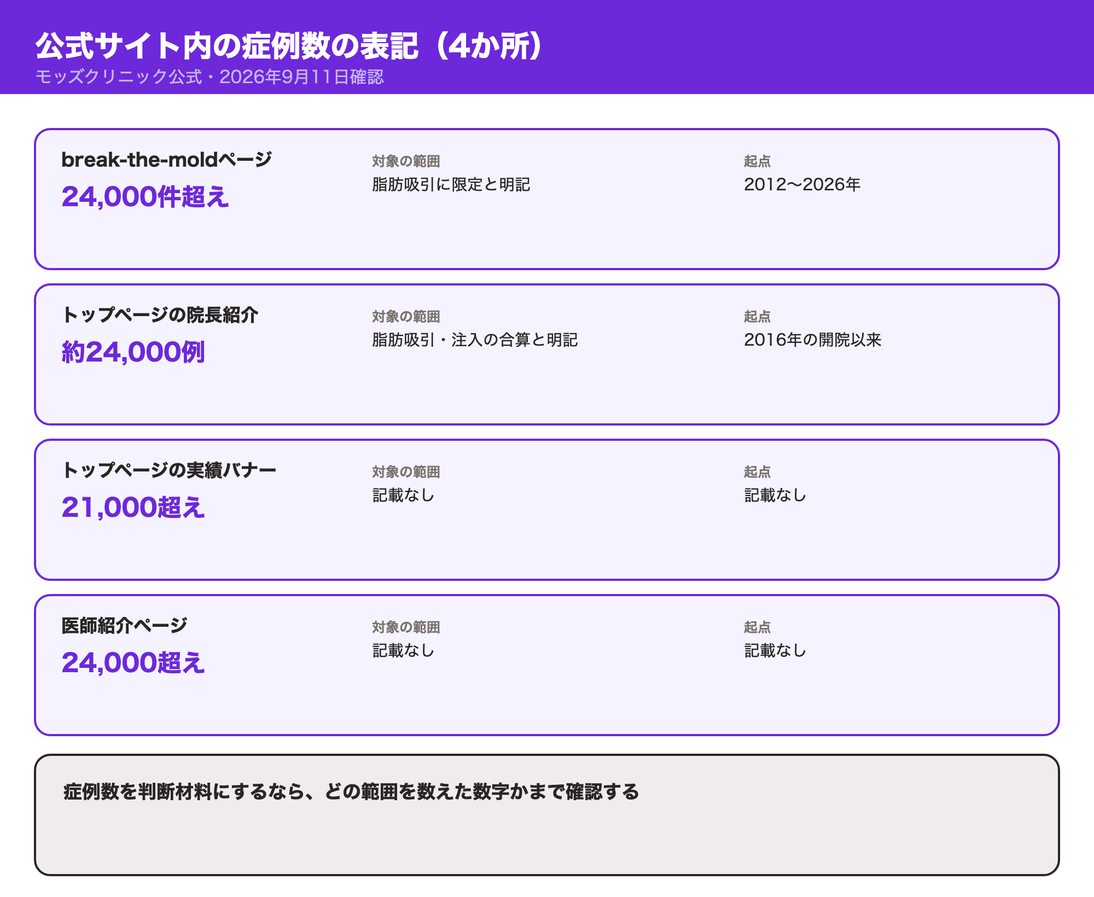Select the break-the-moldページ heading
Viewport: 1094px width, 897px height.
(x=166, y=160)
